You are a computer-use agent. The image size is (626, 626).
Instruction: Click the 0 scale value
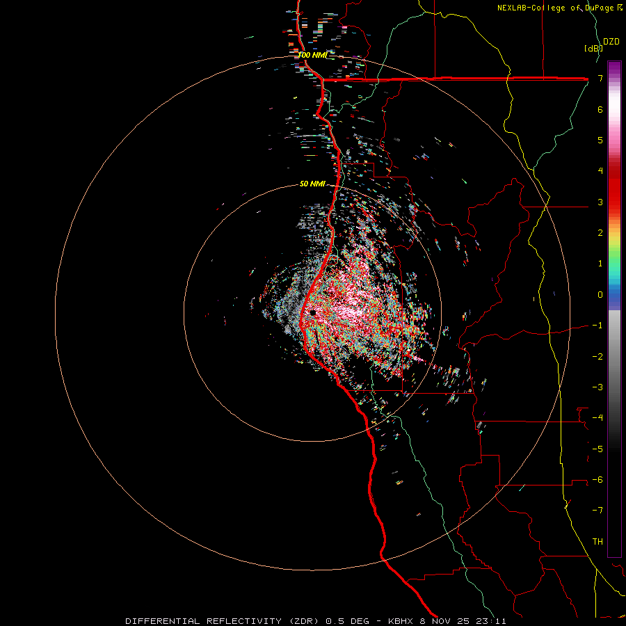tap(600, 295)
